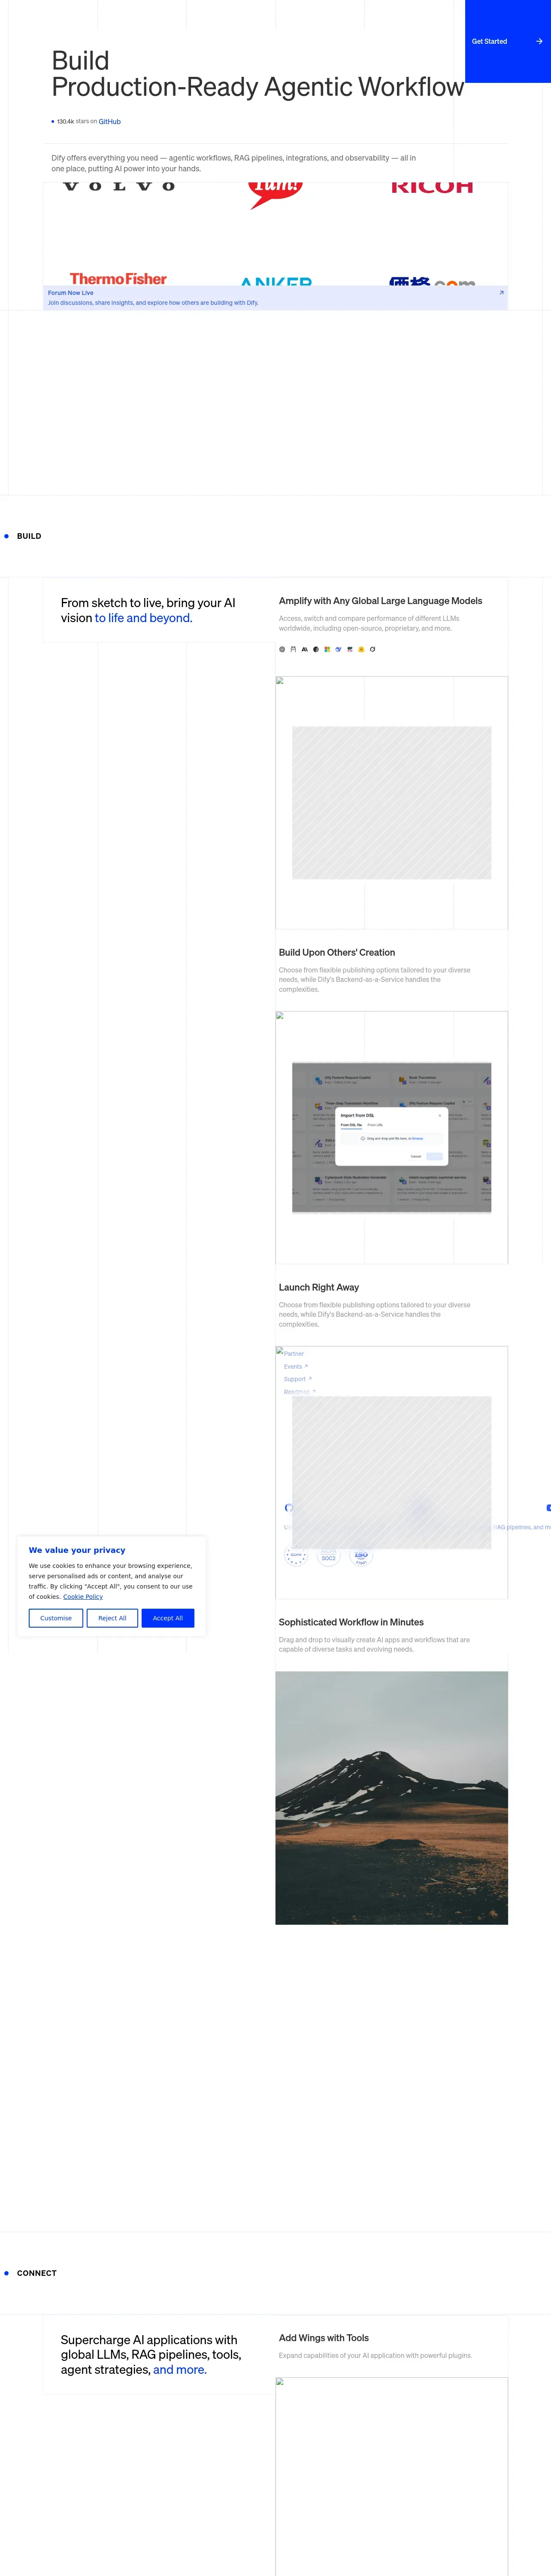The width and height of the screenshot is (551, 2576).
Task: Click the '130.4k stars on' text
Action: (77, 121)
